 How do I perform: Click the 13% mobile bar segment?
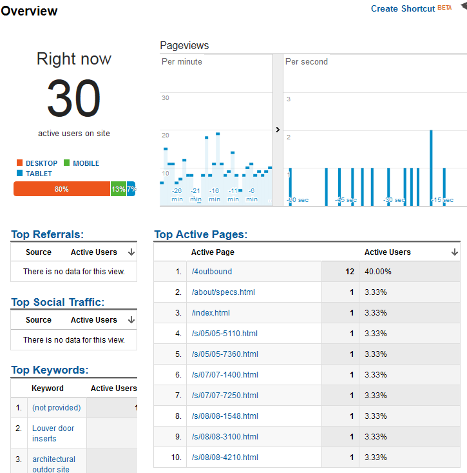119,189
